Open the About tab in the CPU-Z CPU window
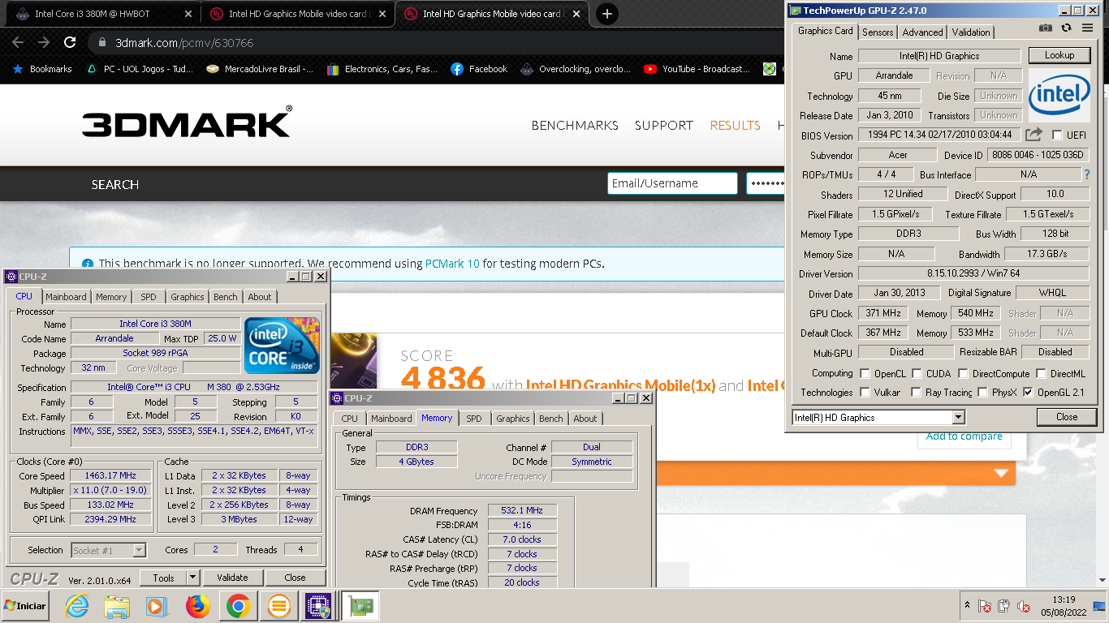 click(x=260, y=297)
